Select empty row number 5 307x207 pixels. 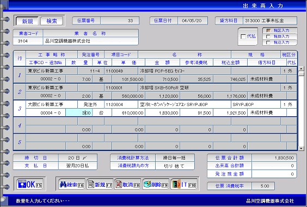(x=20, y=142)
